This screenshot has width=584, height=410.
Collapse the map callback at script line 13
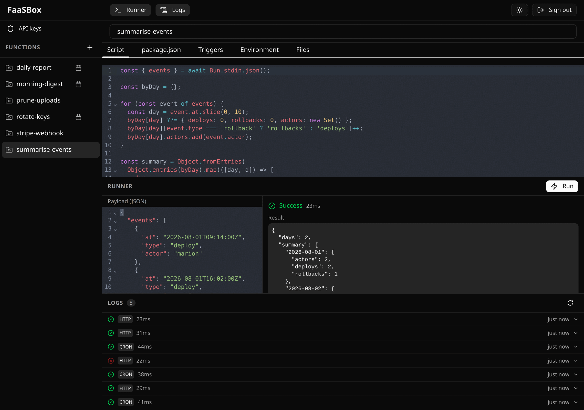[115, 171]
